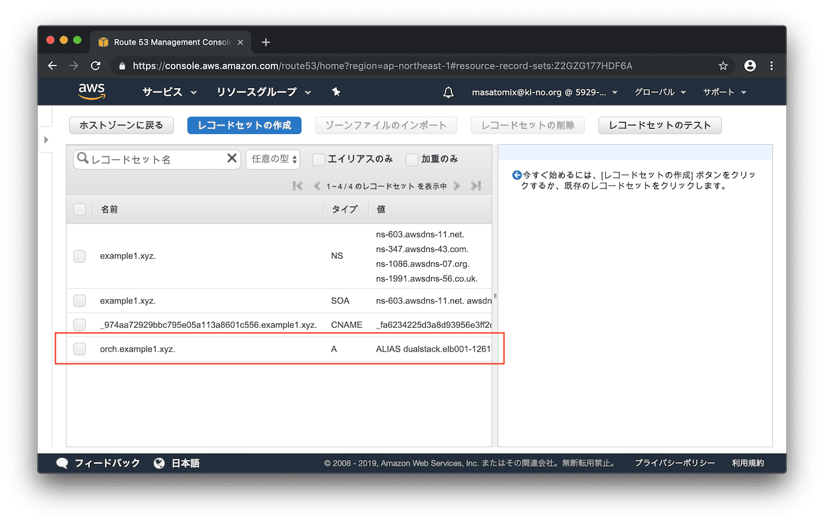Click レコードセットの作成 button

[x=244, y=125]
